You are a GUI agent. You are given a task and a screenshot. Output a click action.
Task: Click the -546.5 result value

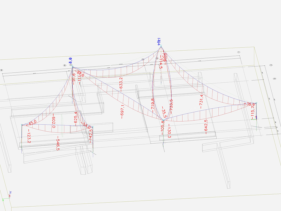tap(58, 143)
